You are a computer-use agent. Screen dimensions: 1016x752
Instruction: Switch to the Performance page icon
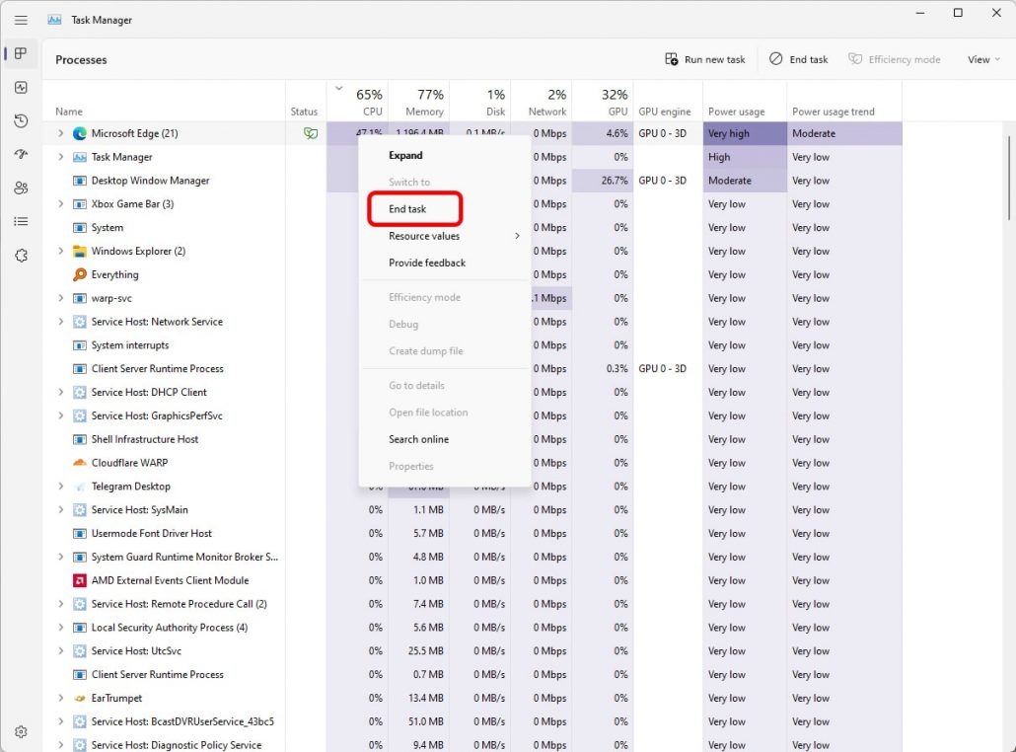click(21, 87)
